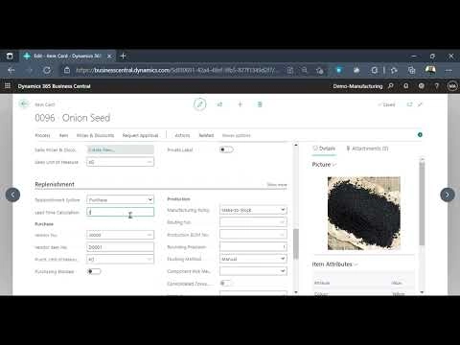Click the edit pencil icon on item card
The image size is (460, 345).
click(200, 104)
